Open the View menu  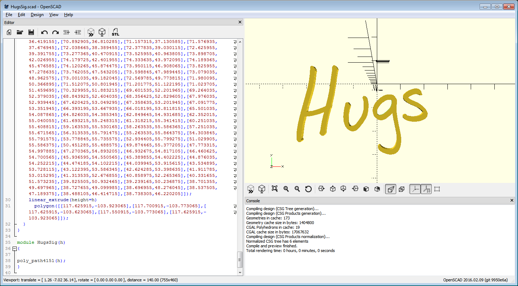click(x=54, y=15)
